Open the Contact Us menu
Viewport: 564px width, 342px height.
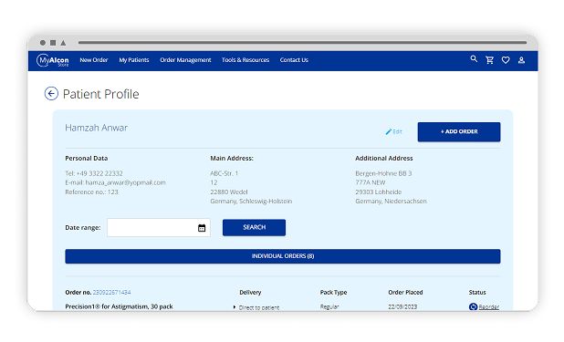pyautogui.click(x=294, y=60)
